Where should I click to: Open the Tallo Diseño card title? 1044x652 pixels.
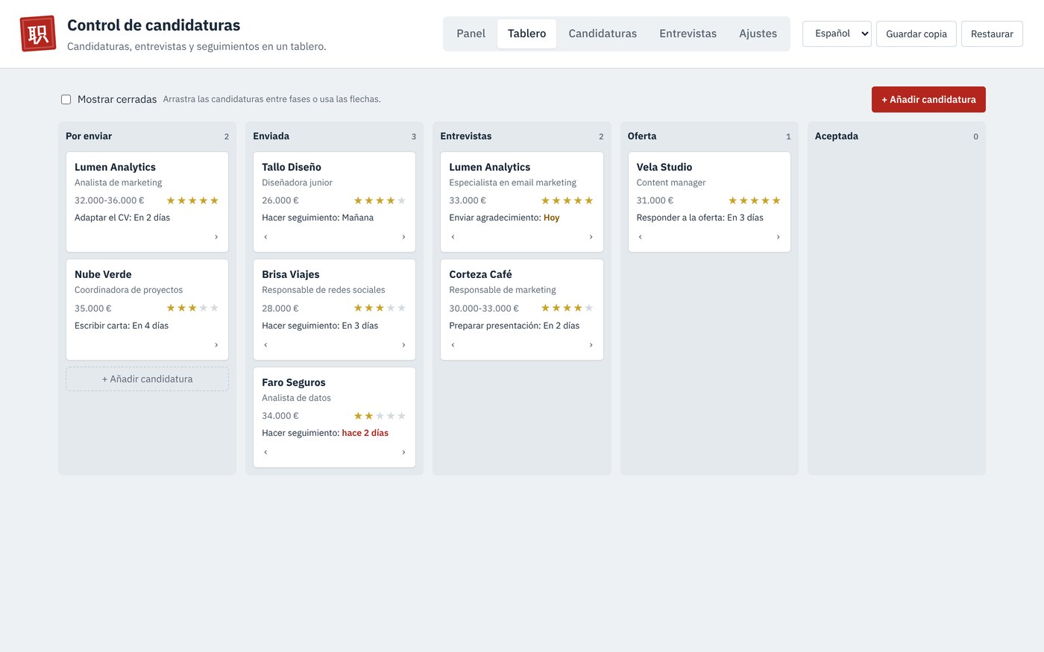[292, 167]
